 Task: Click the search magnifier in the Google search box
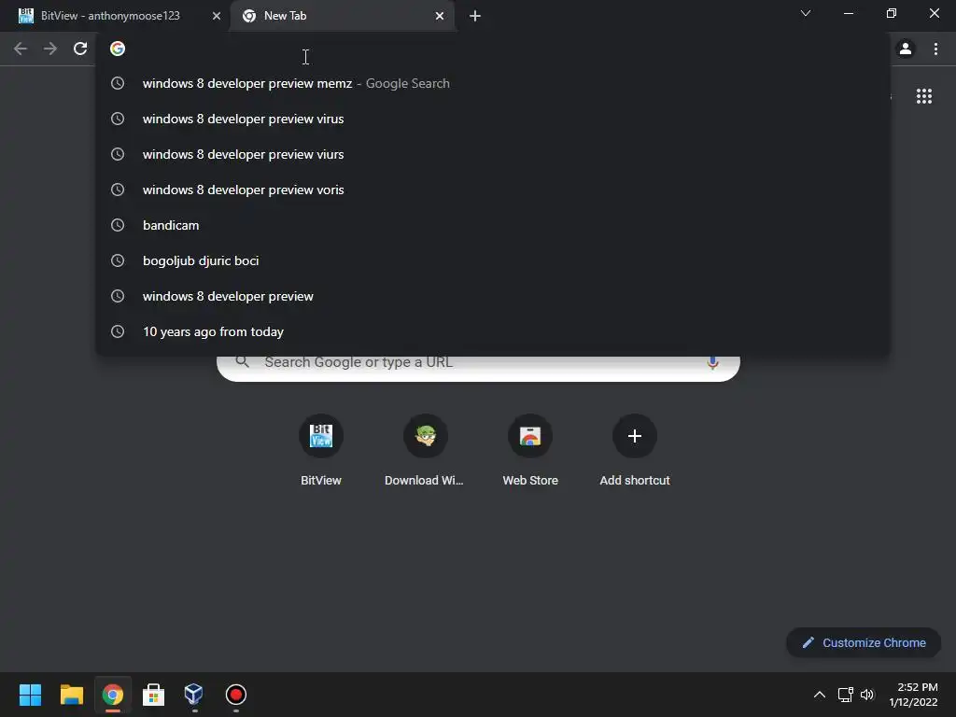[242, 361]
